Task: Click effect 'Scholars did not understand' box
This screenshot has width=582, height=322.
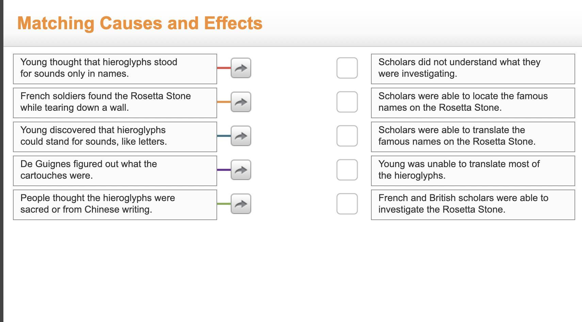Action: point(473,69)
